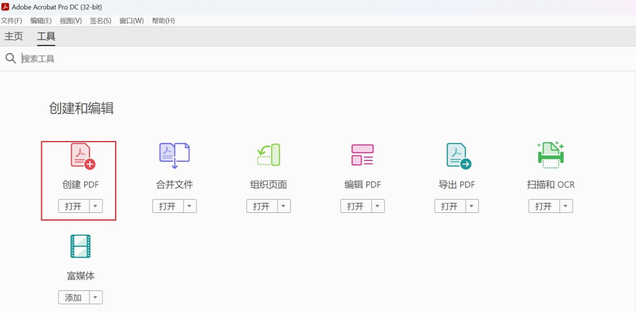The height and width of the screenshot is (313, 636).
Task: Expand the dropdown next to 创建 PDF 打开
Action: point(96,206)
